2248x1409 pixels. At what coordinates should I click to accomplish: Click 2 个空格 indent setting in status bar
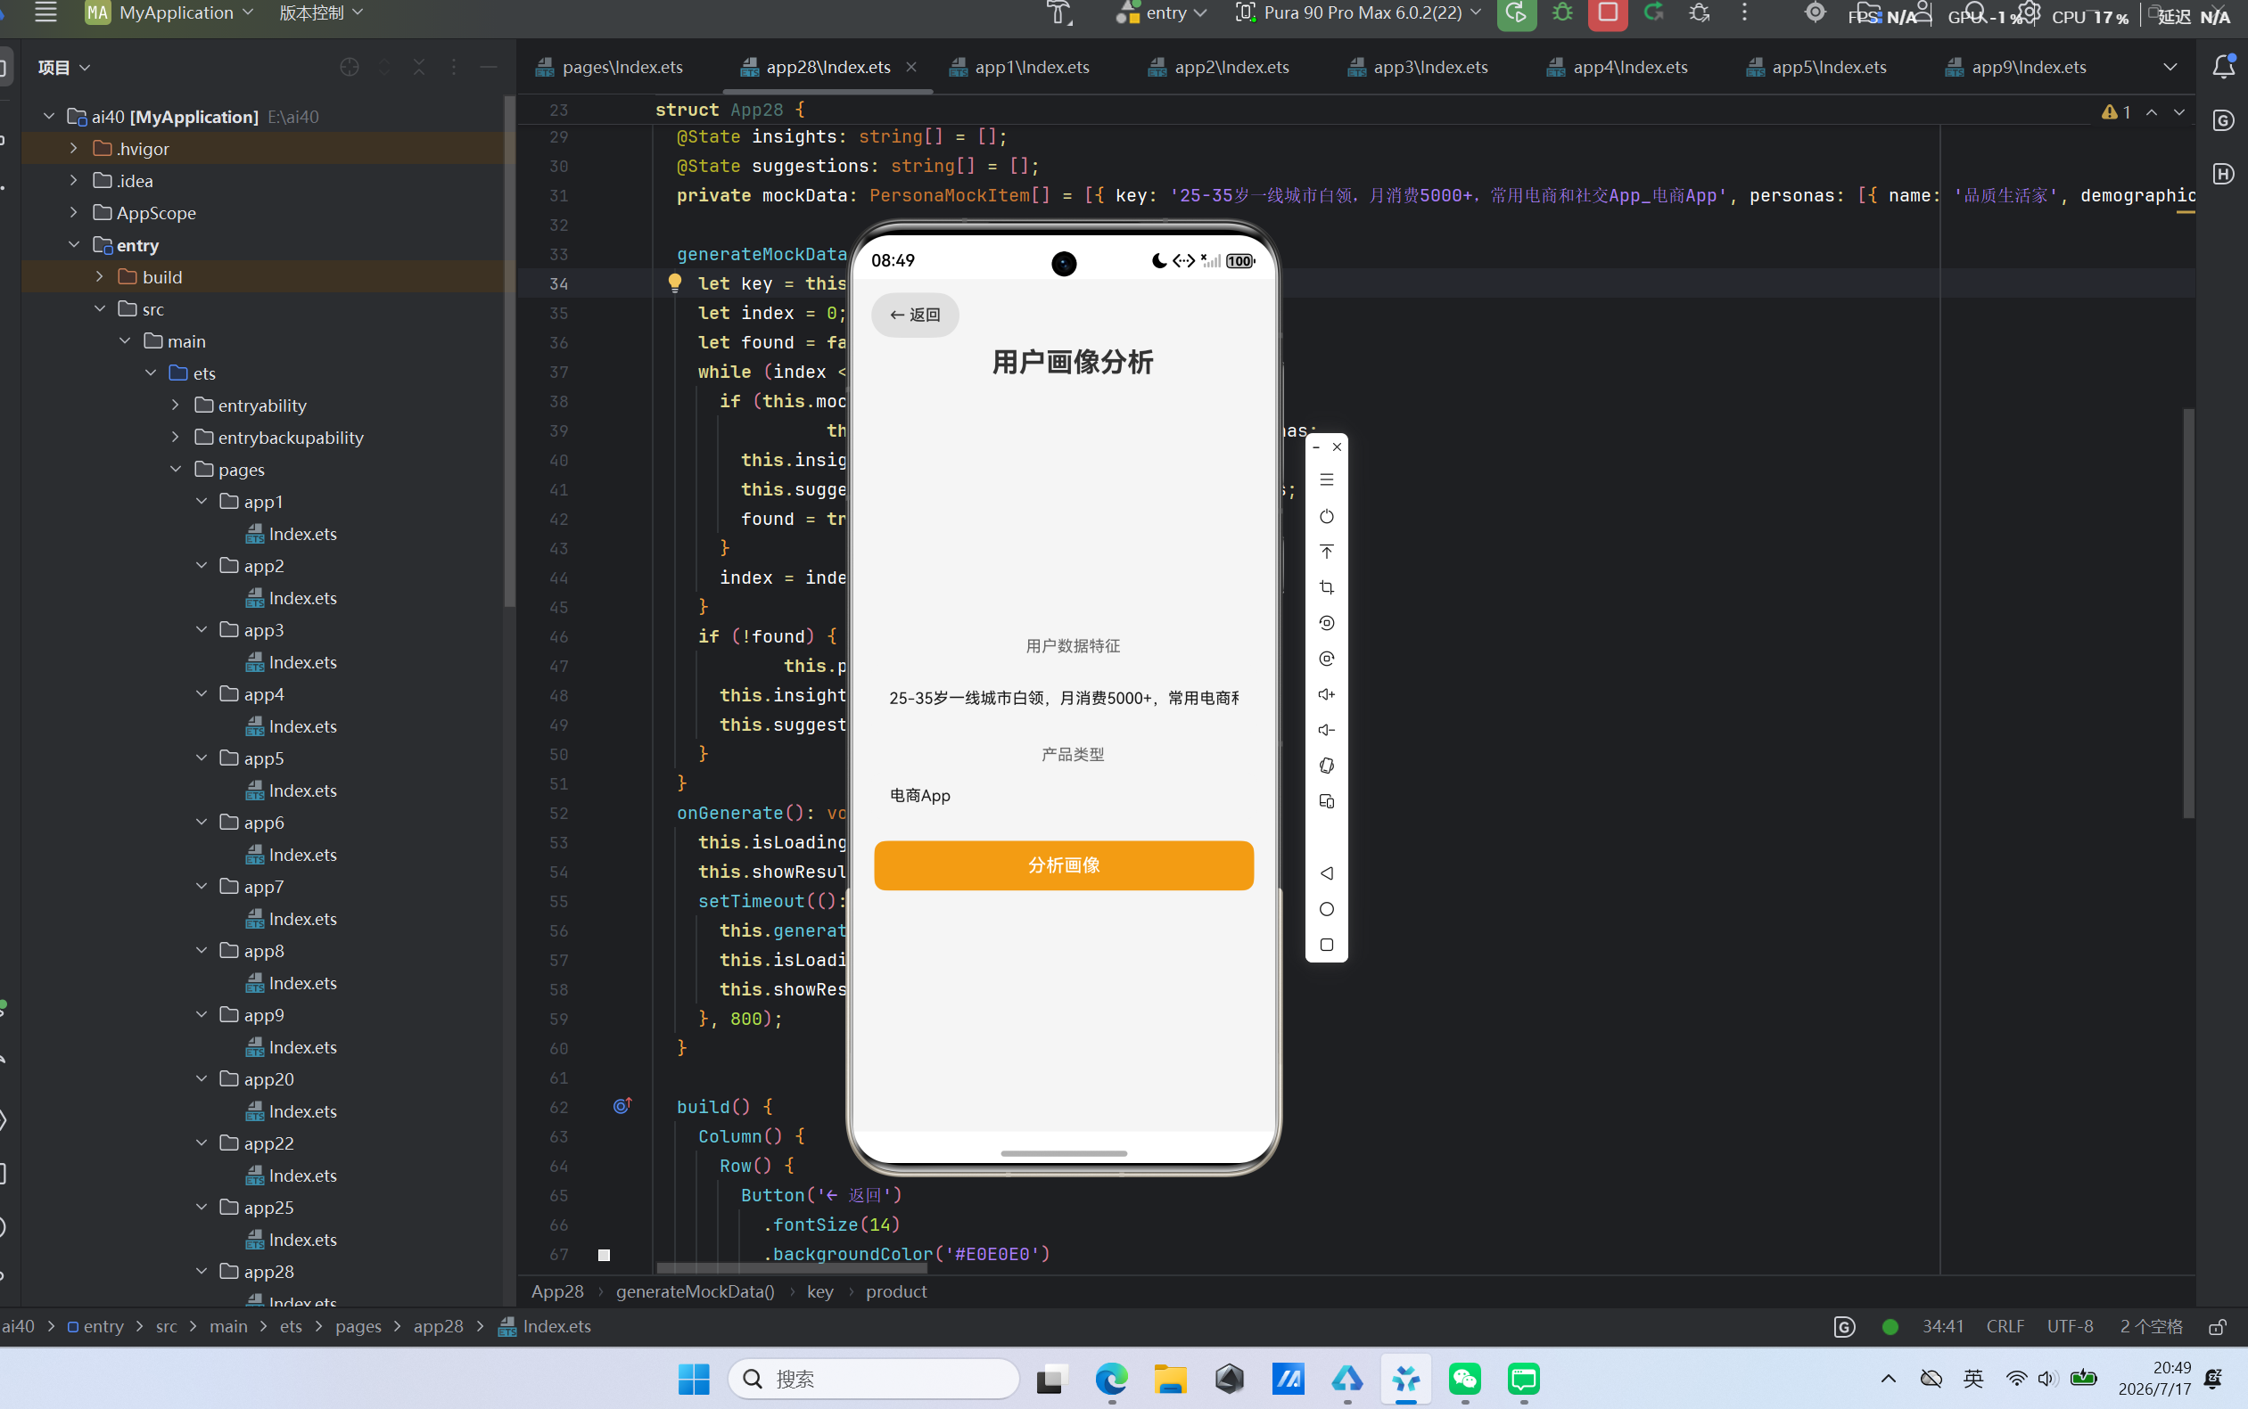[x=2151, y=1326]
